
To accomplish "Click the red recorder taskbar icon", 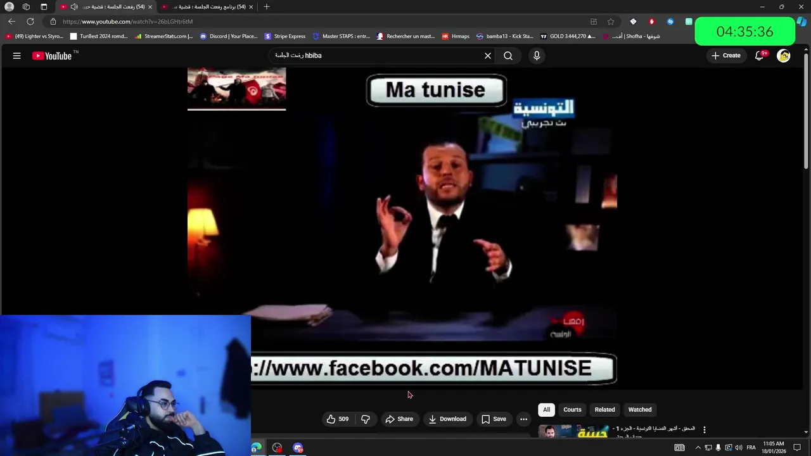I will 277,448.
